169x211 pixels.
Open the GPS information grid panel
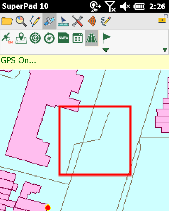point(77,38)
